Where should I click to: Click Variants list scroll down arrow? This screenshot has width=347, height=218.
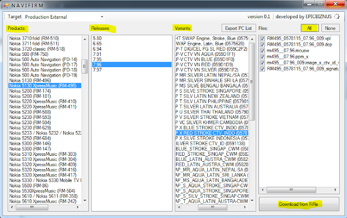(252, 201)
